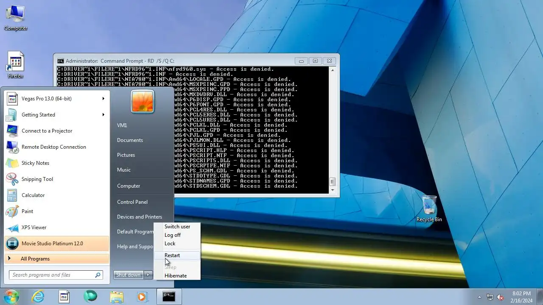Open Windows Explorer folder on taskbar
This screenshot has width=543, height=305.
click(117, 297)
